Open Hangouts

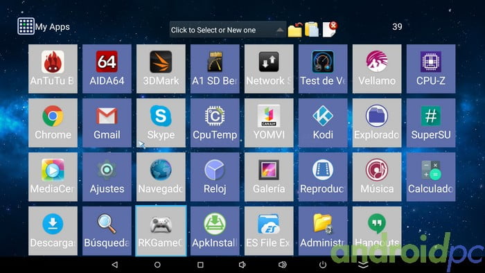pyautogui.click(x=377, y=231)
